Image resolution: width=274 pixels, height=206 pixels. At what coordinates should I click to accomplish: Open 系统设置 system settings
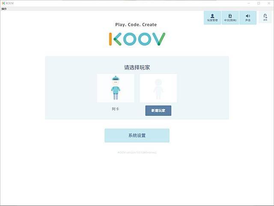(137, 135)
